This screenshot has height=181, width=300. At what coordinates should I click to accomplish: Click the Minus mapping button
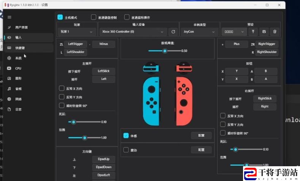tap(104, 44)
